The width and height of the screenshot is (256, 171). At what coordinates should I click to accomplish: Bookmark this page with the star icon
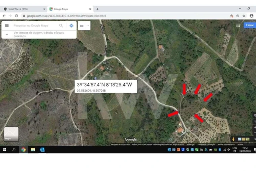tap(244, 16)
